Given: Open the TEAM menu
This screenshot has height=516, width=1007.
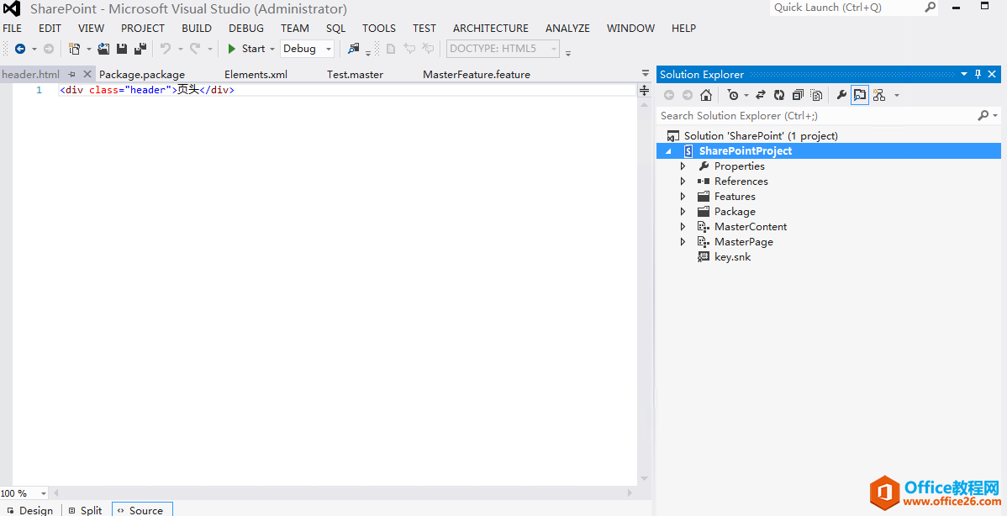Looking at the screenshot, I should 295,28.
